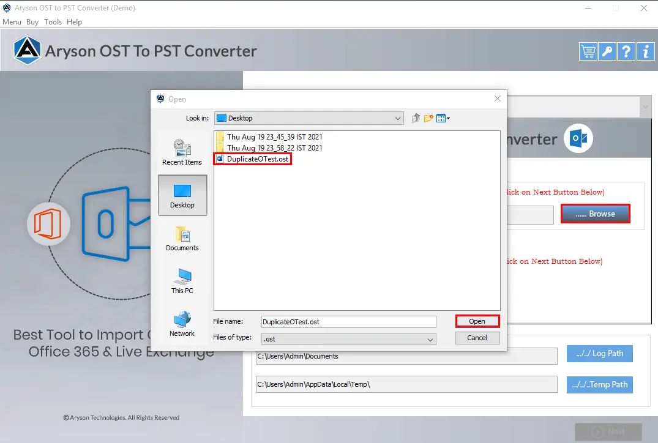Screen dimensions: 658x443
Task: Click the info 'i' icon
Action: point(645,51)
